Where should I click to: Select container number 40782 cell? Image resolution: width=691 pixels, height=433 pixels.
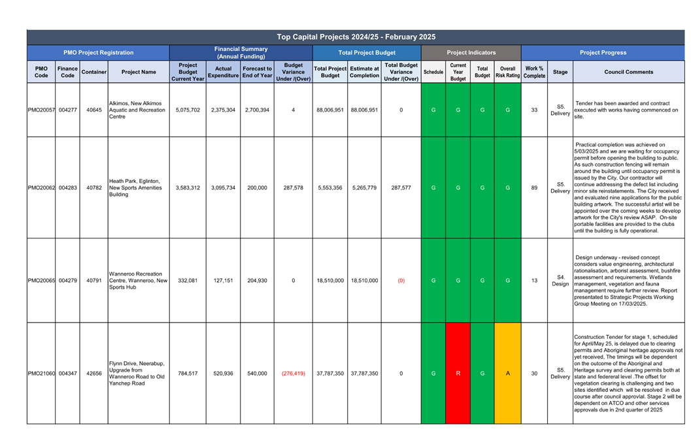pos(94,187)
